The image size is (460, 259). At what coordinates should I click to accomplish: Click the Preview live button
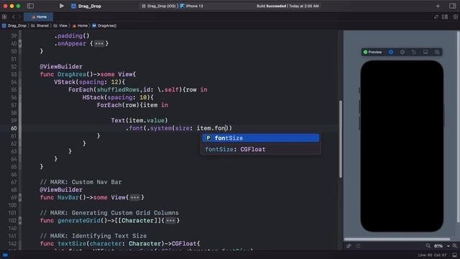[372, 52]
